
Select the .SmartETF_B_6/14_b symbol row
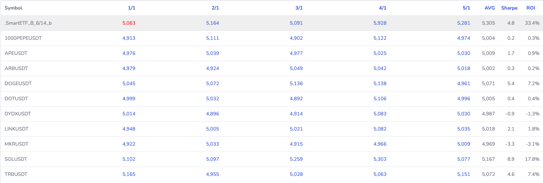click(x=28, y=23)
